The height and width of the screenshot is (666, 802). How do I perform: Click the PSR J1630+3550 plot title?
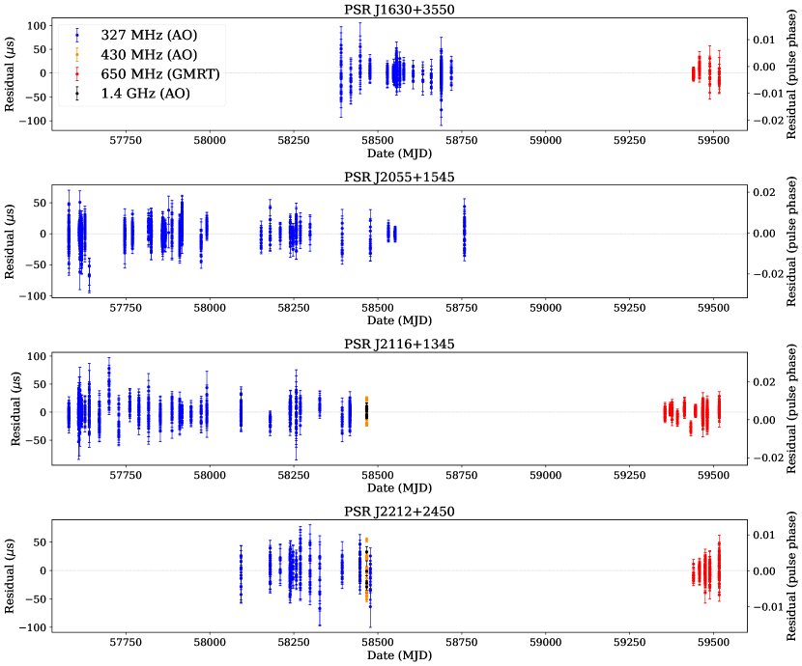(399, 10)
